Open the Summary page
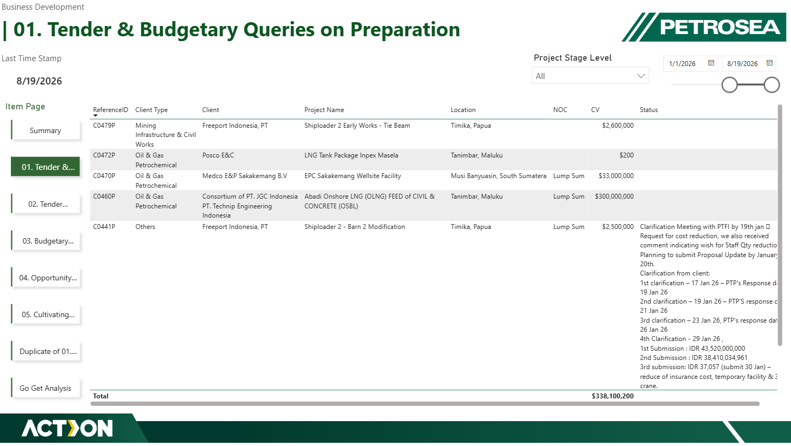Screen dimensions: 791x446 coord(45,130)
